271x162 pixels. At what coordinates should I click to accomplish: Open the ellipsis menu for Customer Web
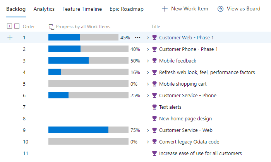(137, 37)
